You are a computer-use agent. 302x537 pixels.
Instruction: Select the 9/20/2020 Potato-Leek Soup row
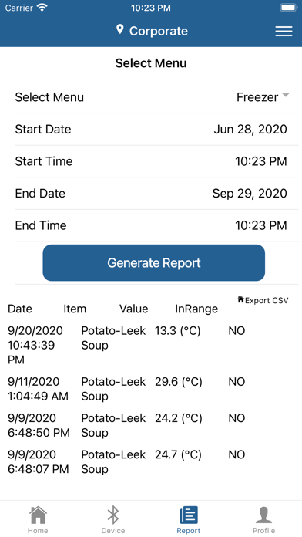pyautogui.click(x=151, y=345)
